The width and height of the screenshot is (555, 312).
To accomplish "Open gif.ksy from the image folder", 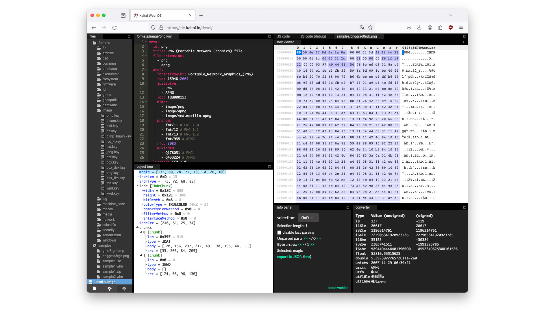I will [111, 131].
